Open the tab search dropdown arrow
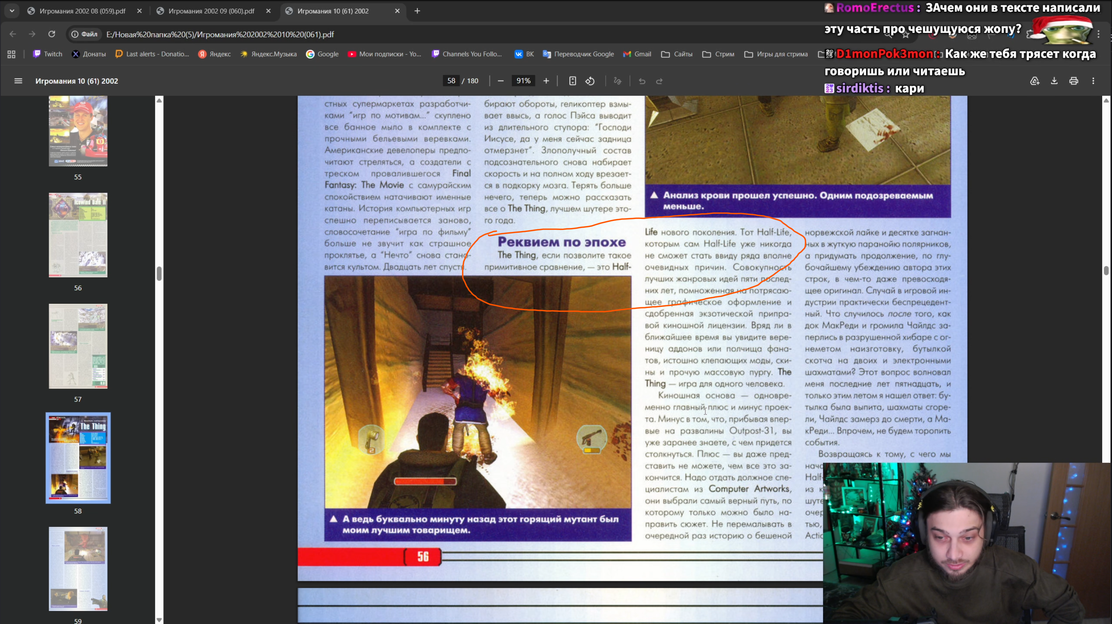This screenshot has width=1112, height=624. point(12,11)
